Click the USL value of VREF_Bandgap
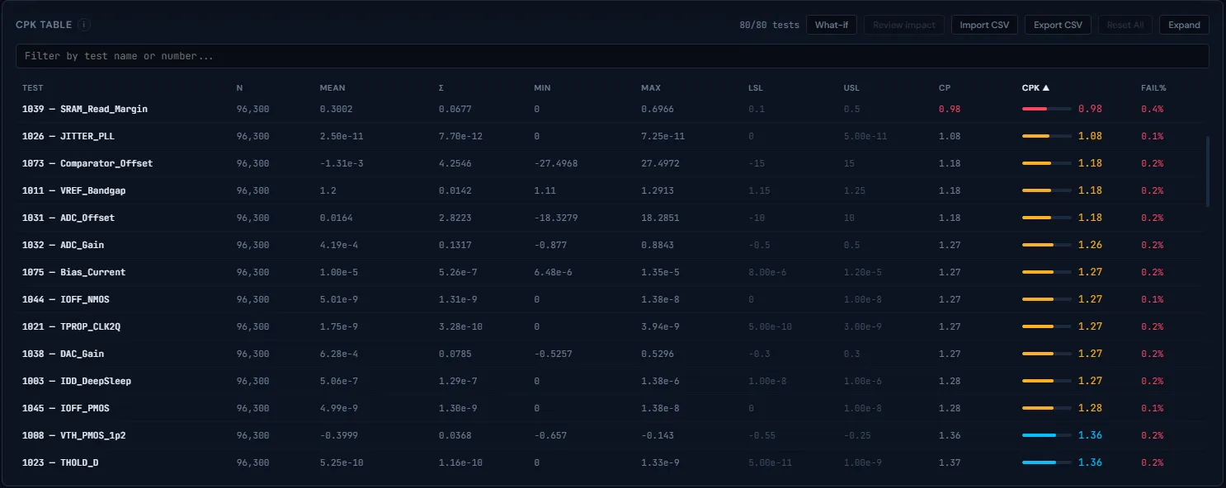Screen dimensions: 1226x488 pos(854,190)
